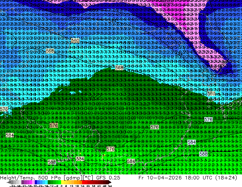Click the '24' tick label on legend

(82, 186)
